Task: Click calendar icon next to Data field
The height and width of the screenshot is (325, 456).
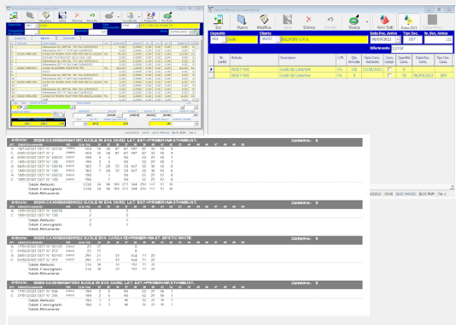Action: coord(196,32)
